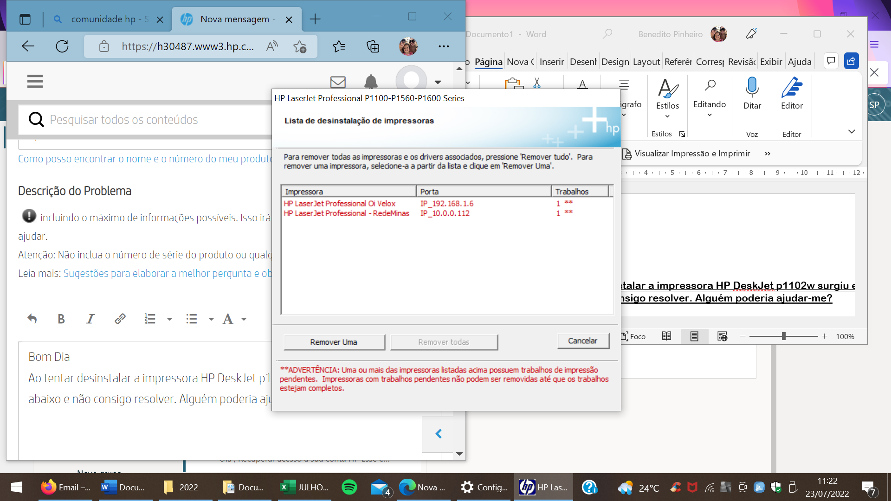Apply numbered list in message editor
891x501 pixels.
150,319
